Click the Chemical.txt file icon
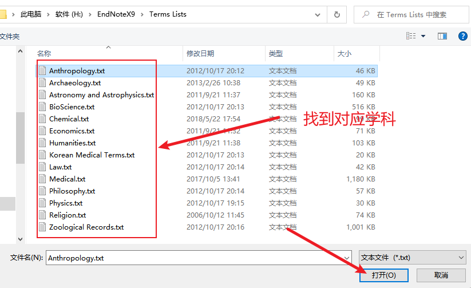This screenshot has width=471, height=288. tap(42, 119)
